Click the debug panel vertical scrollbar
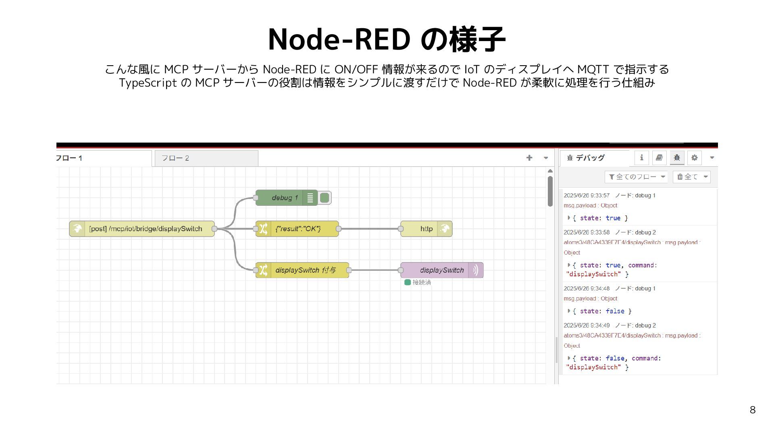 tap(557, 350)
